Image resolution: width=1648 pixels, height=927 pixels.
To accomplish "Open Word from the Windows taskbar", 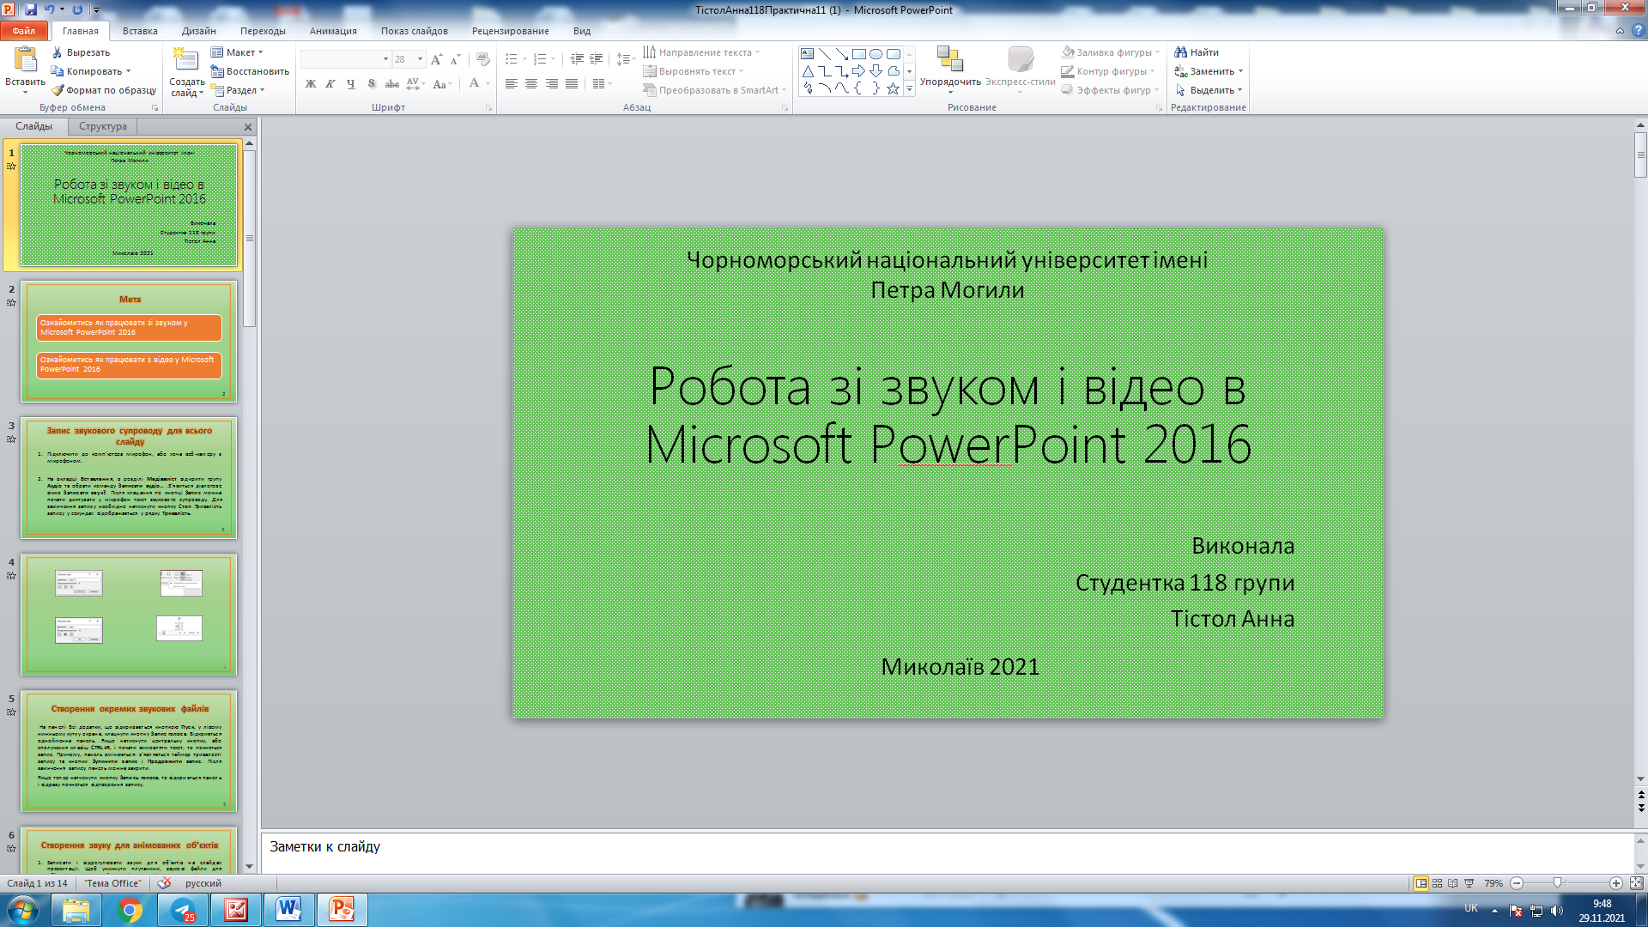I will 288,910.
